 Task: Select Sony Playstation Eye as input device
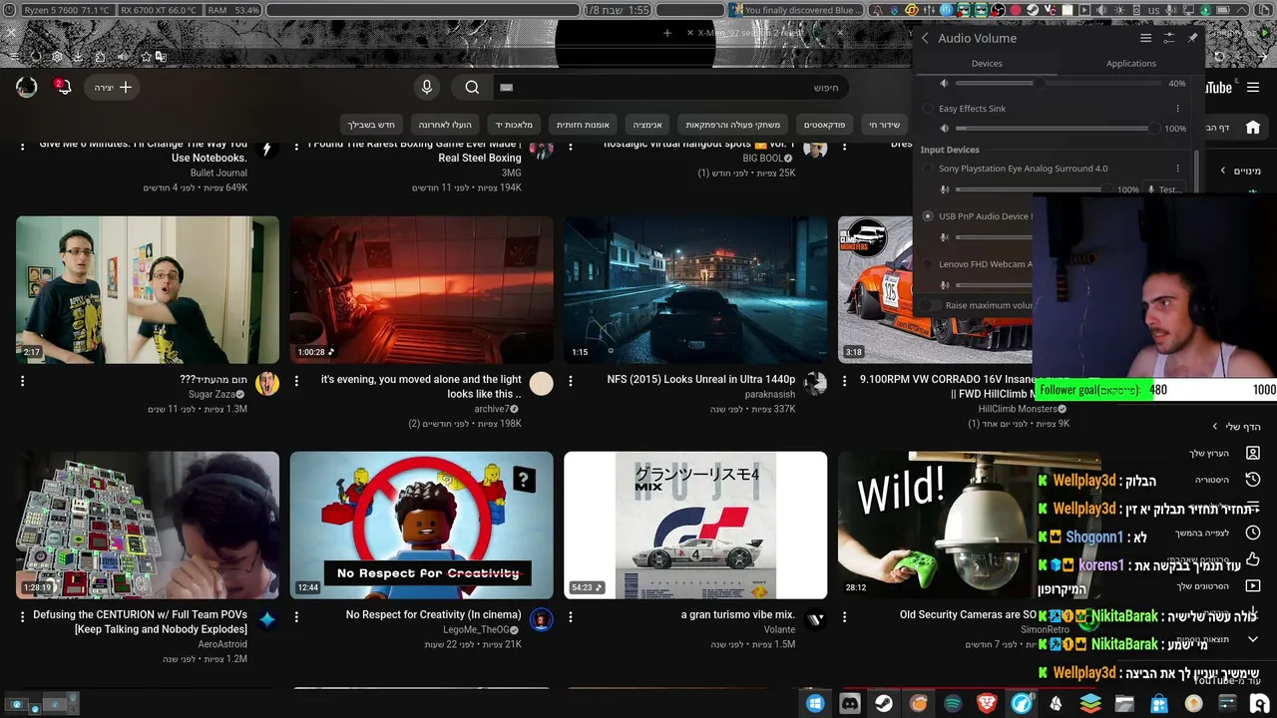929,169
